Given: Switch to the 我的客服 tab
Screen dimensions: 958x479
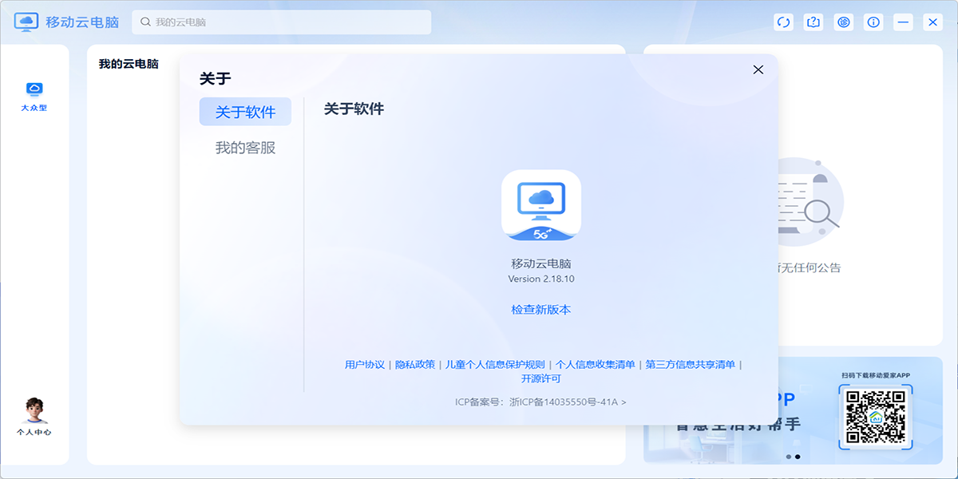Looking at the screenshot, I should click(245, 147).
